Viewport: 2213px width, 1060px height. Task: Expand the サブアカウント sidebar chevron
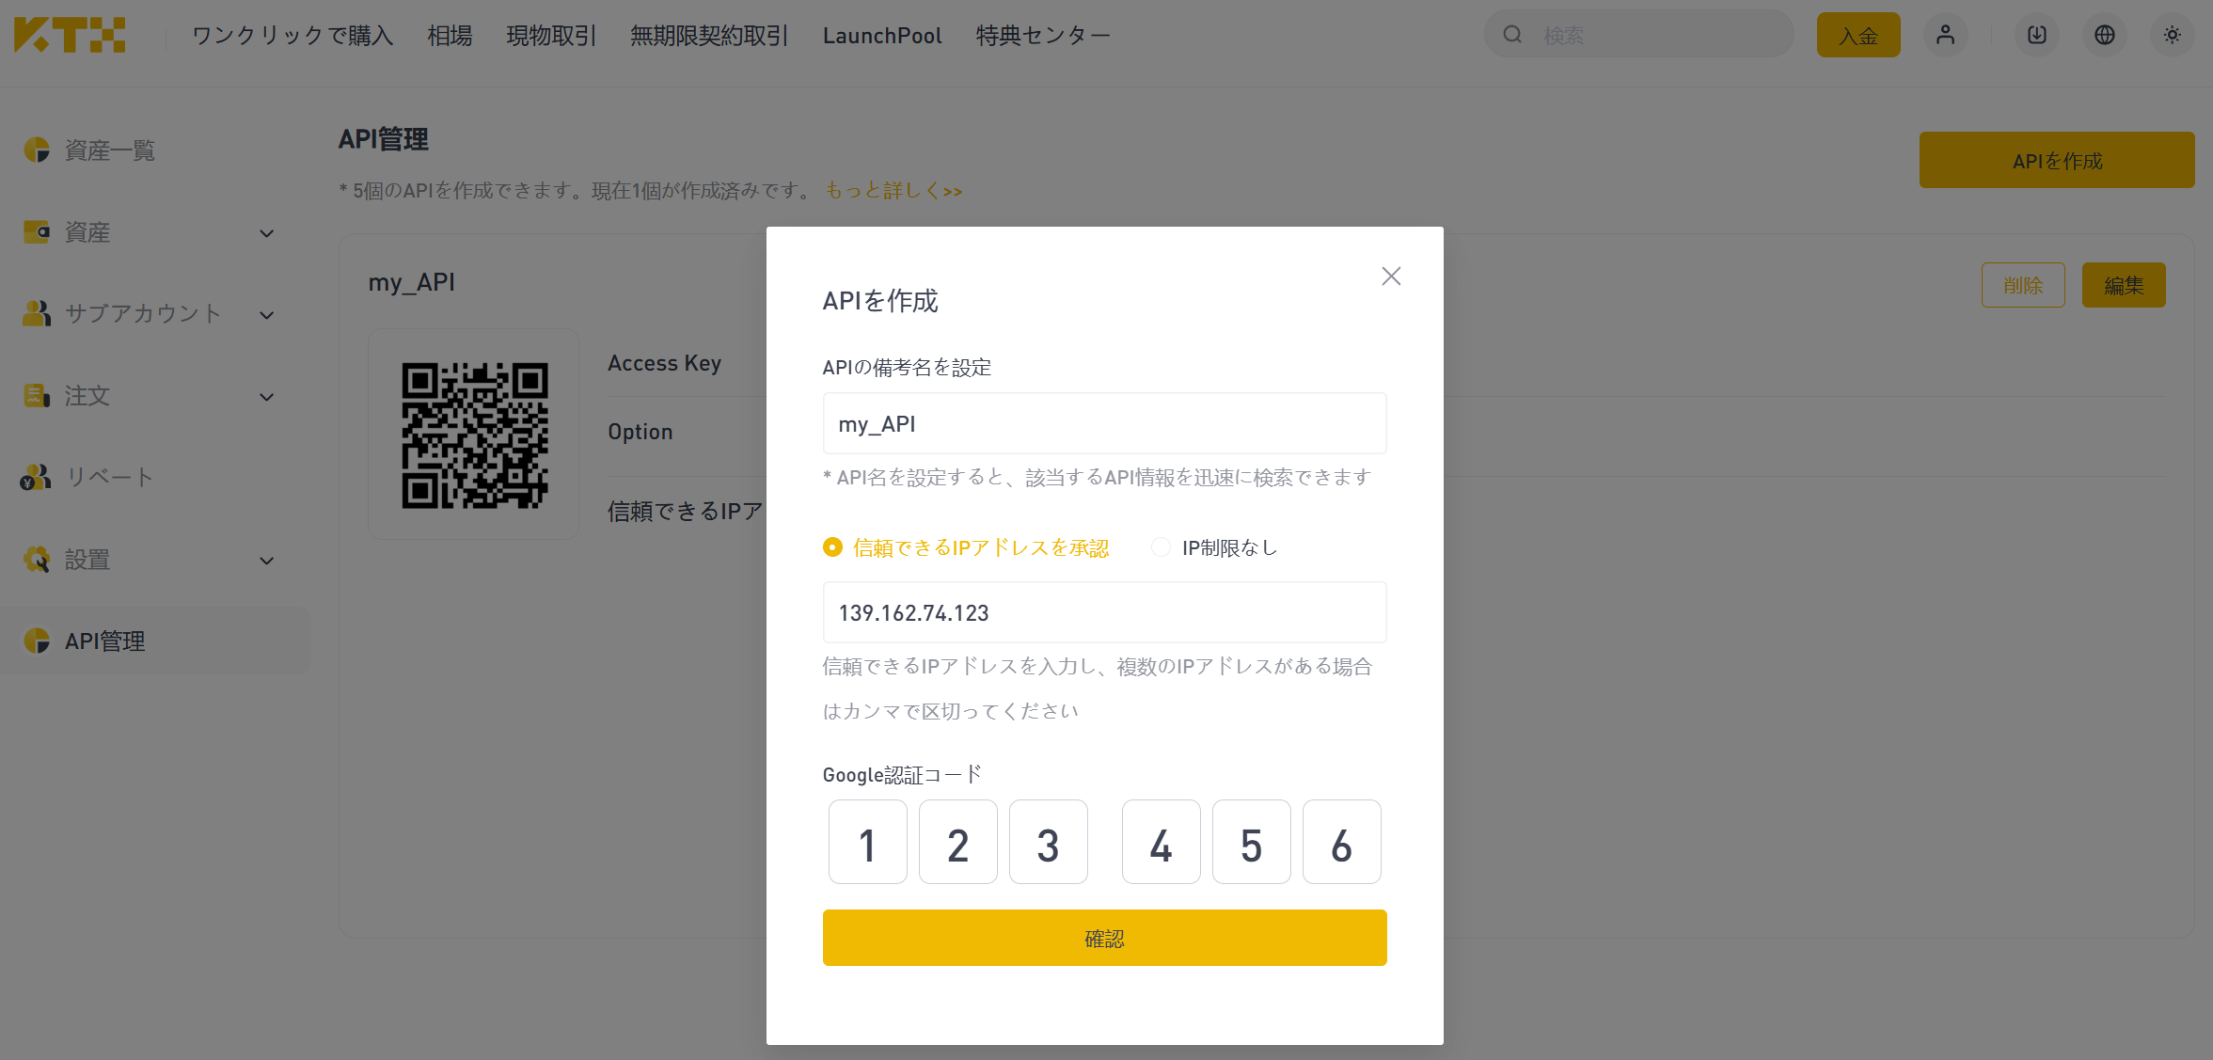(x=267, y=315)
